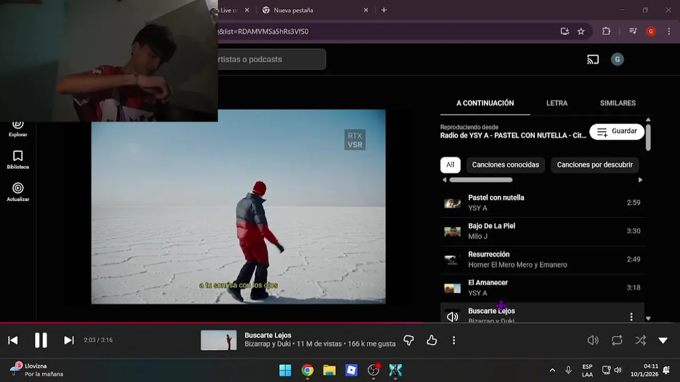
Task: Play Bajo De La Piel from the queue
Action: 542,231
